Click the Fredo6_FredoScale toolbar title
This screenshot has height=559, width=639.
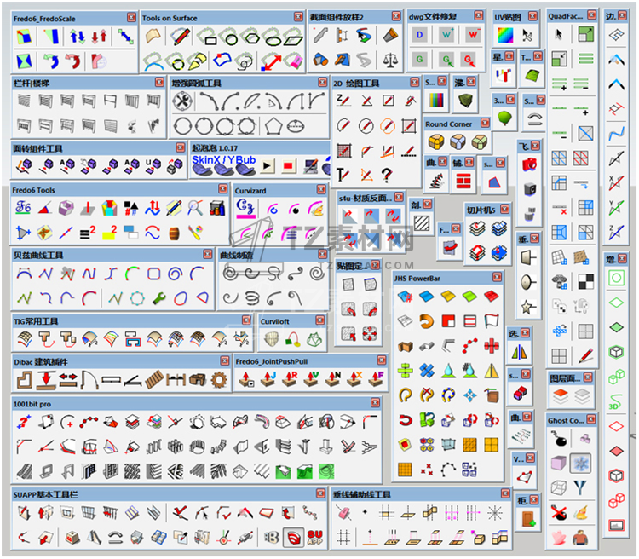pyautogui.click(x=44, y=19)
